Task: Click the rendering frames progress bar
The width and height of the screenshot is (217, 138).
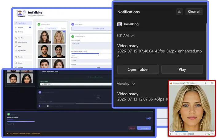Action: [x=21, y=122]
